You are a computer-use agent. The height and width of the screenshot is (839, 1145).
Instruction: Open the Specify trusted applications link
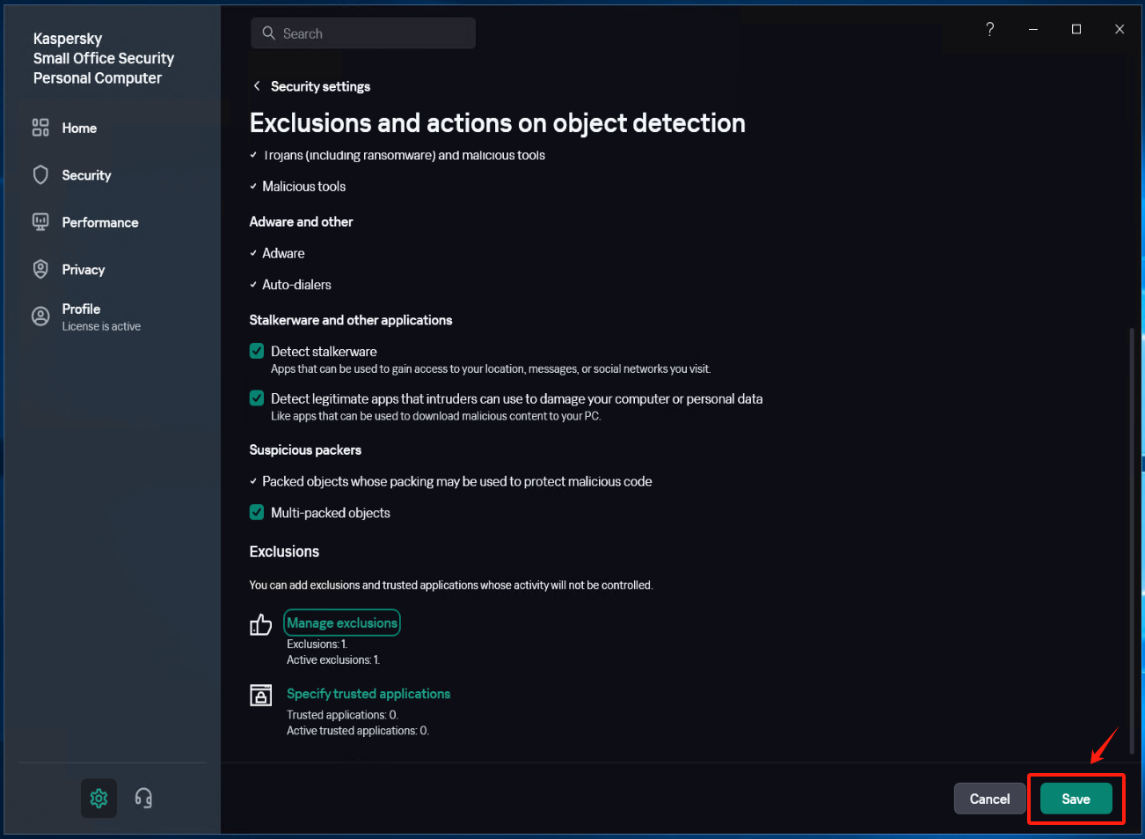368,694
